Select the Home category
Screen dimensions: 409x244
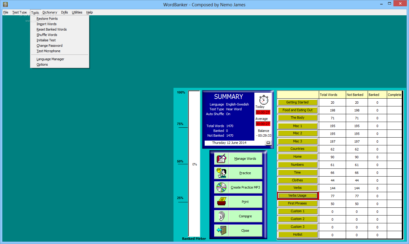click(298, 156)
